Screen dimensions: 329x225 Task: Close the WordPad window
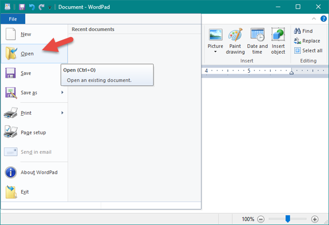[x=318, y=7]
